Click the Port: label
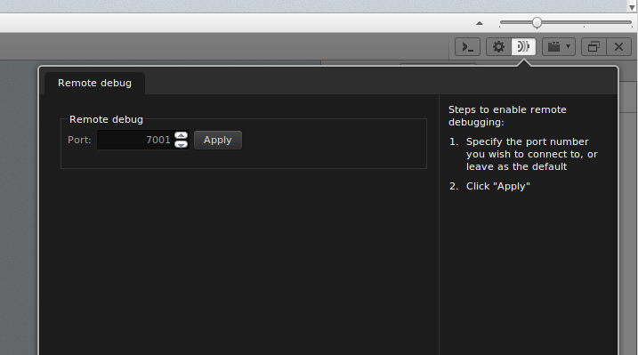The image size is (638, 355). [x=79, y=140]
